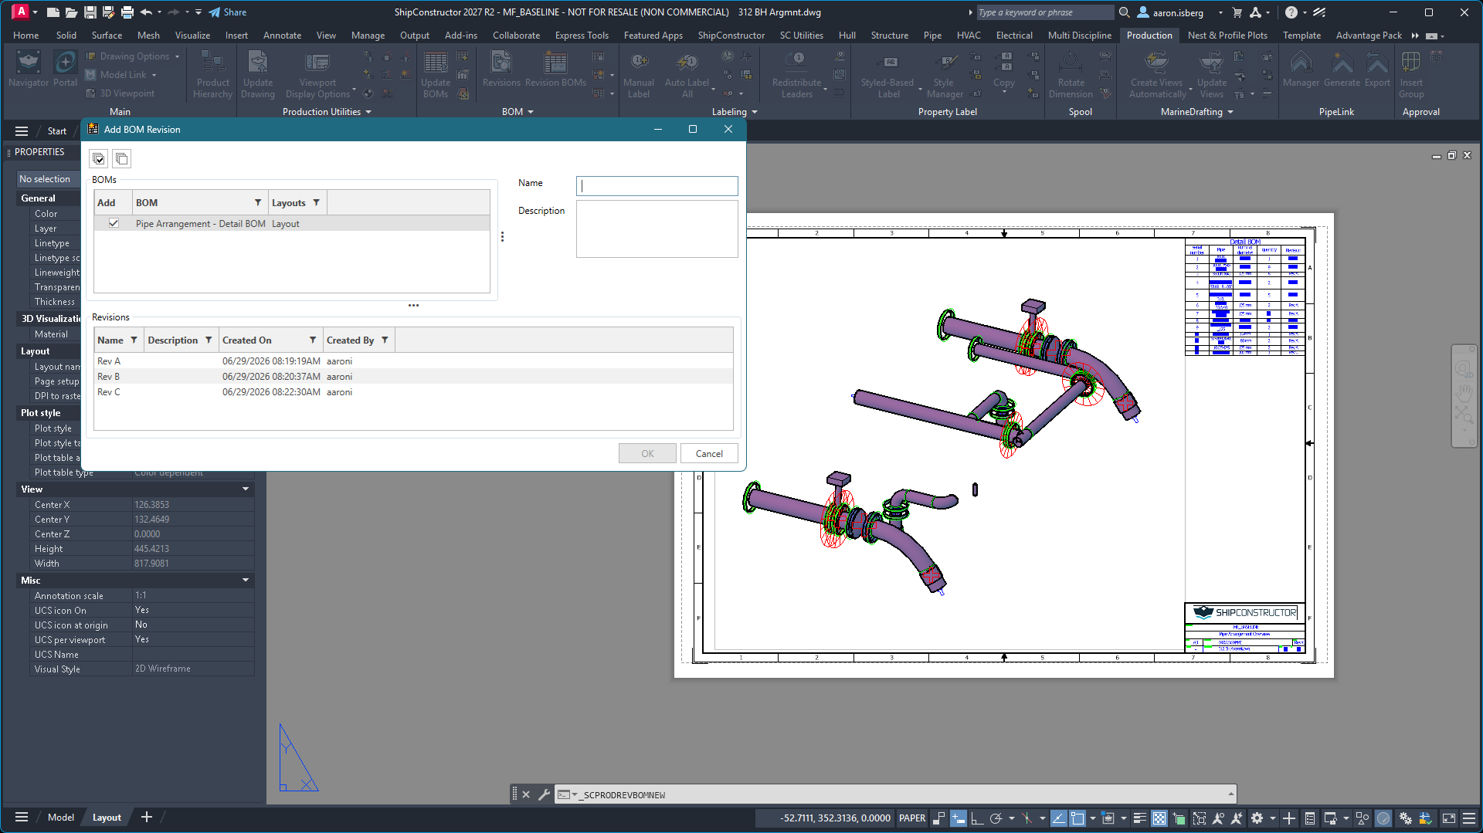Click the keyword search box in title bar
The image size is (1483, 833).
click(x=1045, y=12)
